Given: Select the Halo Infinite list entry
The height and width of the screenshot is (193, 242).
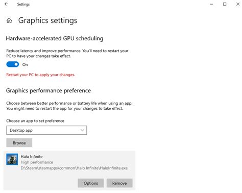Looking at the screenshot, I should coord(69,171).
